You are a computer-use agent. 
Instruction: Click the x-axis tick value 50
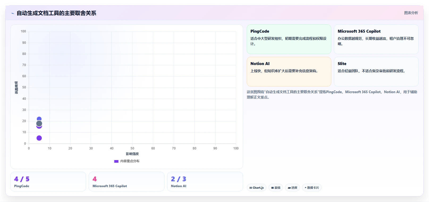pyautogui.click(x=132, y=148)
